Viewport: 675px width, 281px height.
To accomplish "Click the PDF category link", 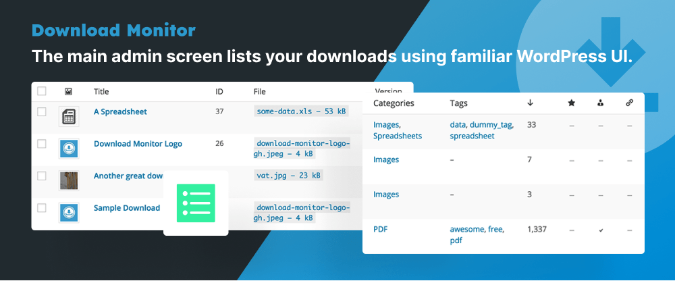I will click(x=380, y=229).
